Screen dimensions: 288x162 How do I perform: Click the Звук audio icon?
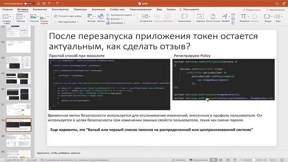(x=277, y=16)
